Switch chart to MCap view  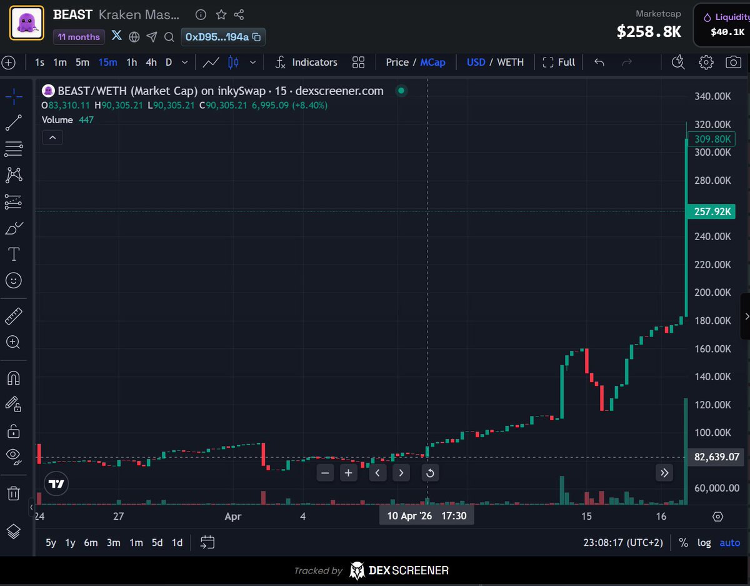(x=432, y=62)
